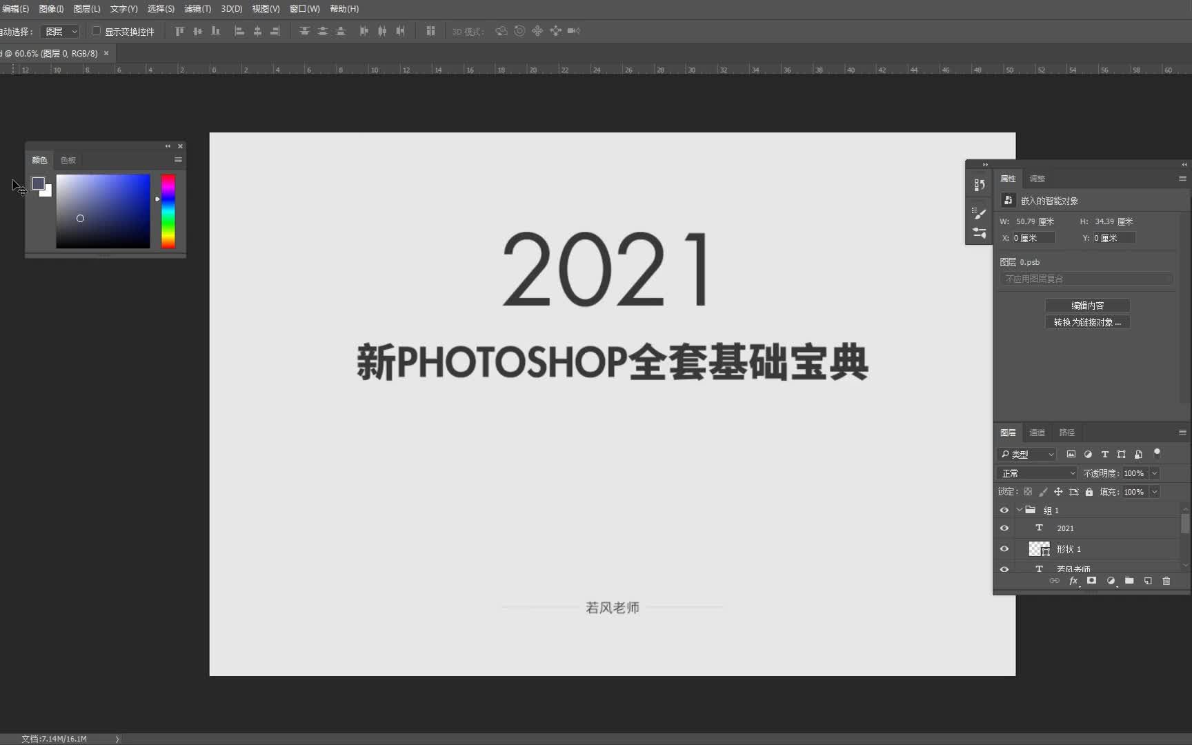Enable the show transform controls checkbox
Image resolution: width=1192 pixels, height=745 pixels.
point(97,31)
